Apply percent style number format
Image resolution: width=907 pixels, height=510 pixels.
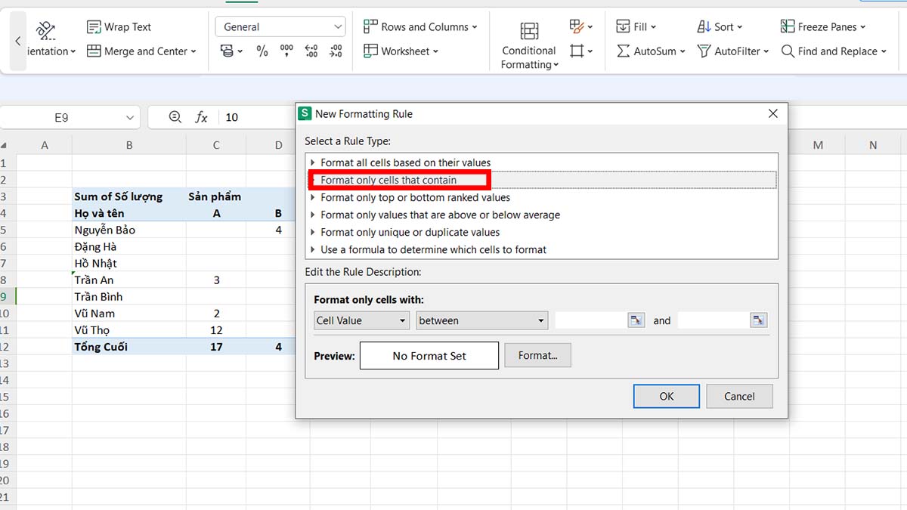[x=262, y=51]
